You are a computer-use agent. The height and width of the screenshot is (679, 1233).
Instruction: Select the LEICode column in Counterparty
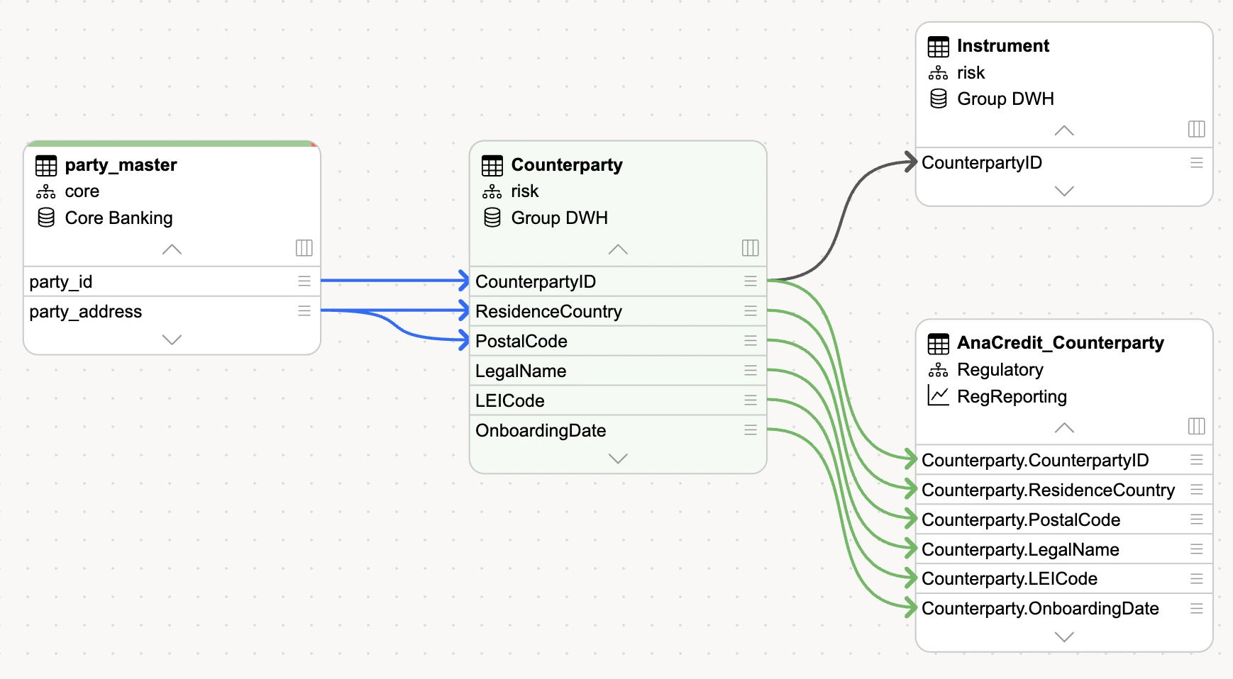[x=618, y=400]
